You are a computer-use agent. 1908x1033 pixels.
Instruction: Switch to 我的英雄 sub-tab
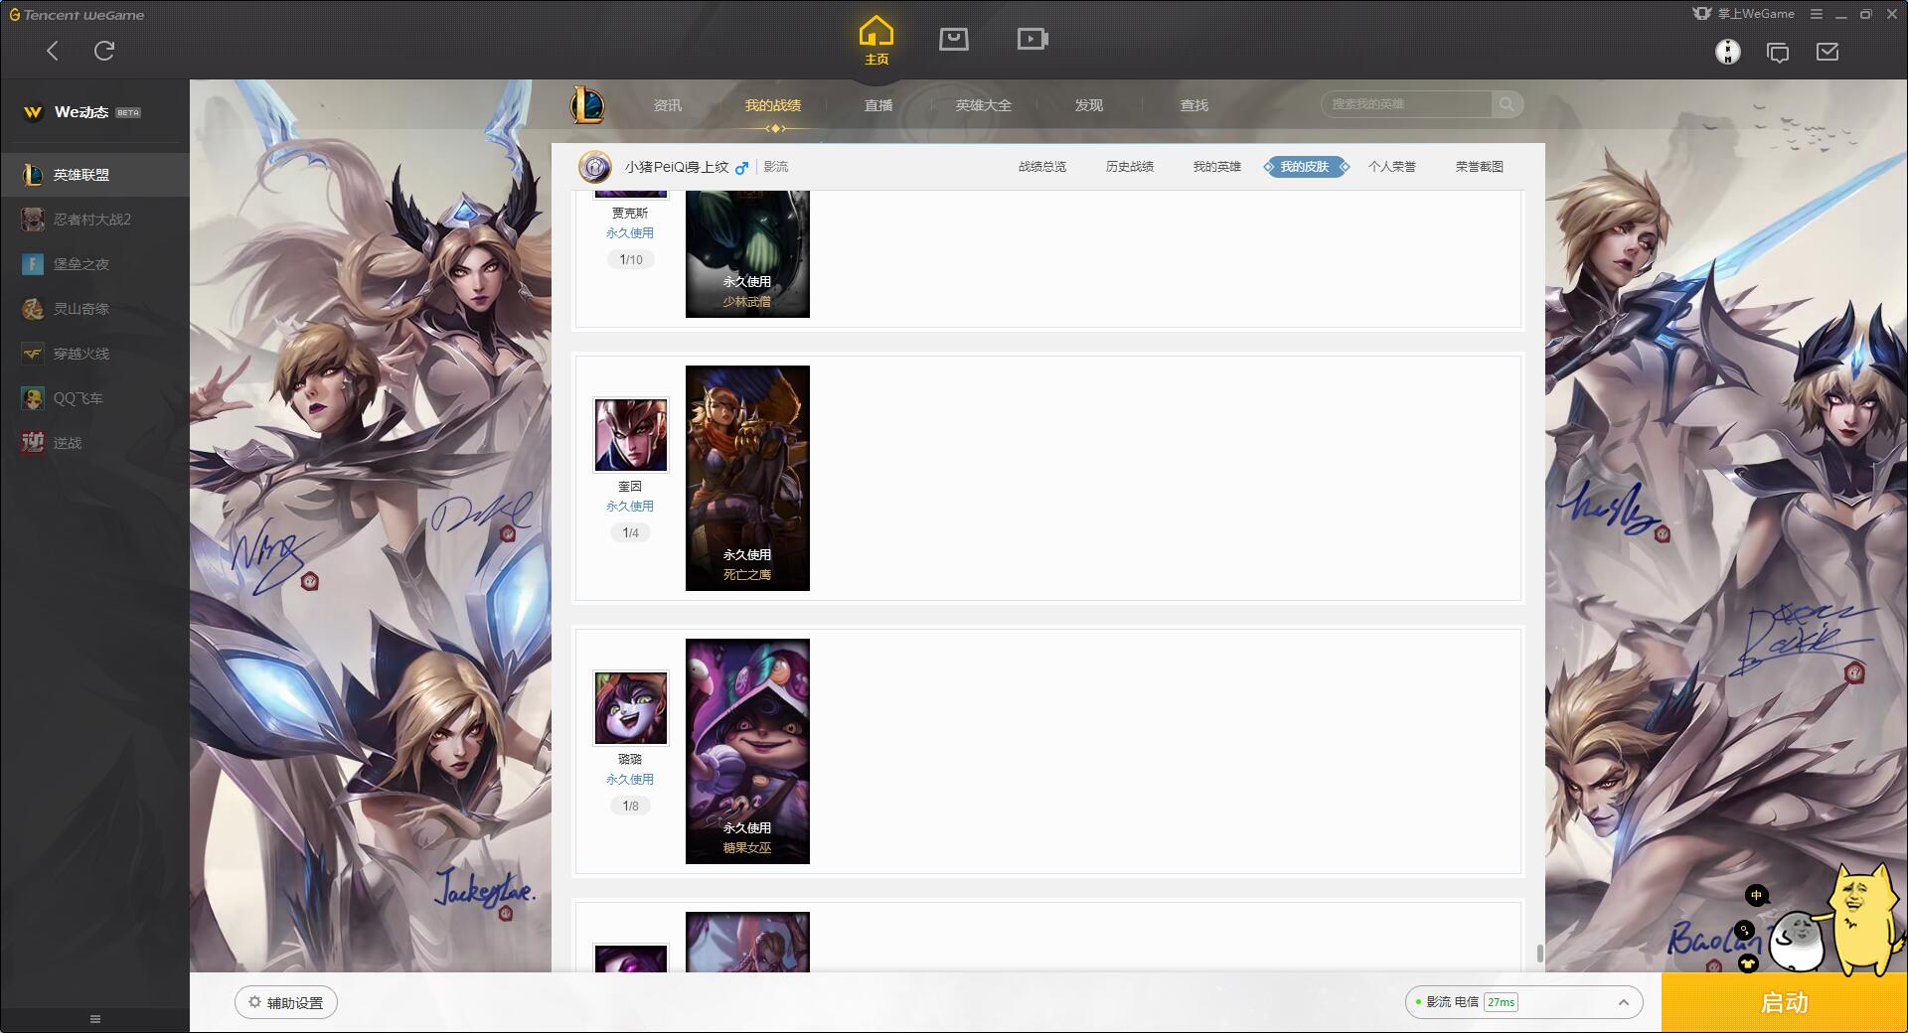tap(1217, 167)
